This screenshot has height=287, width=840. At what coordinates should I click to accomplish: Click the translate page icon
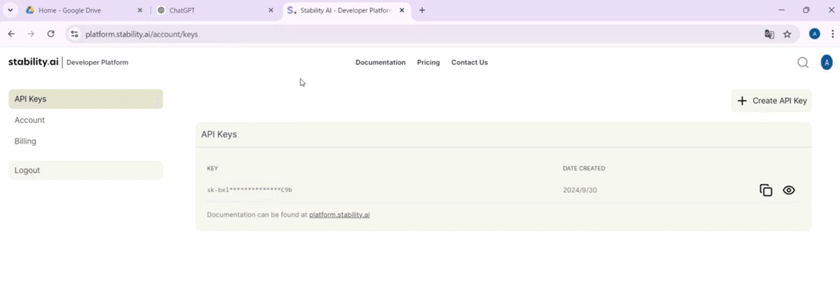769,34
